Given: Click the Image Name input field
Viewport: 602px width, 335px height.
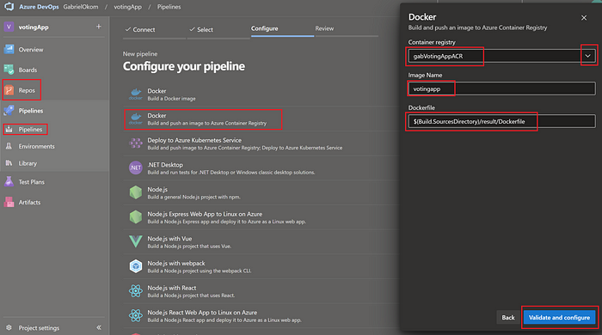Looking at the screenshot, I should coord(501,88).
